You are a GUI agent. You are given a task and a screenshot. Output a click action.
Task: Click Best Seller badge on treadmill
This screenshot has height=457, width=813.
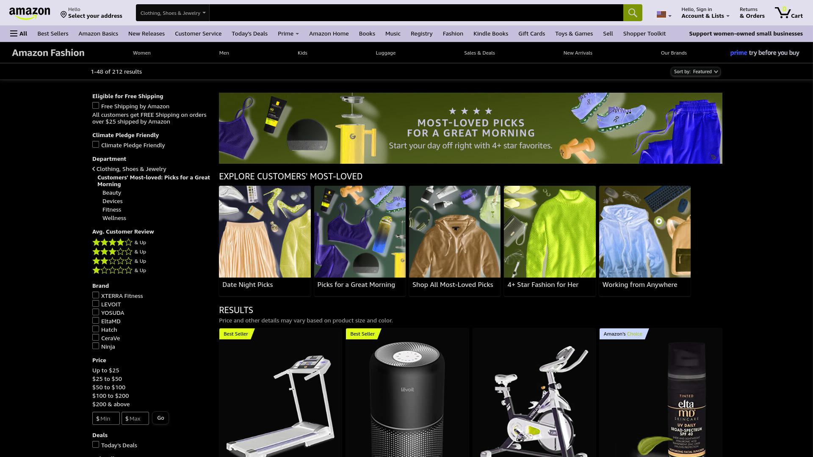[236, 334]
